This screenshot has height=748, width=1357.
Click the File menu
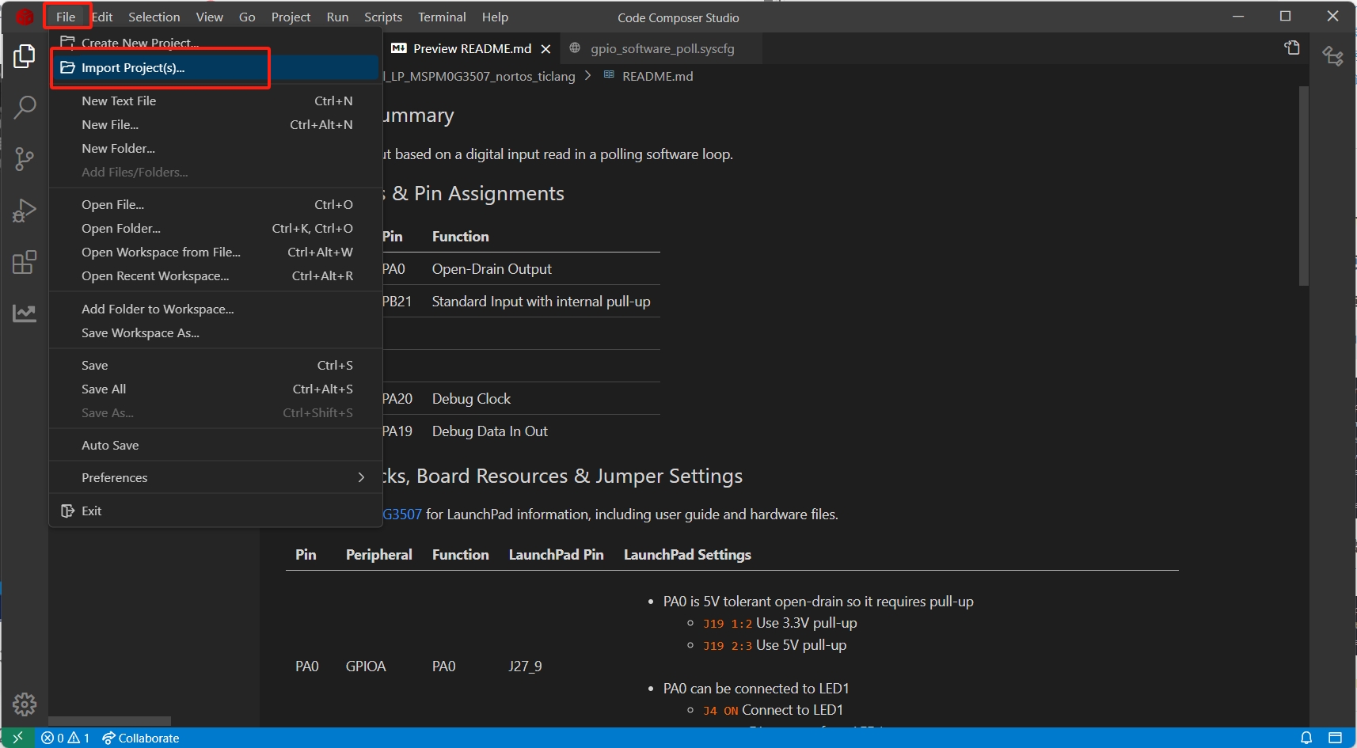[66, 17]
